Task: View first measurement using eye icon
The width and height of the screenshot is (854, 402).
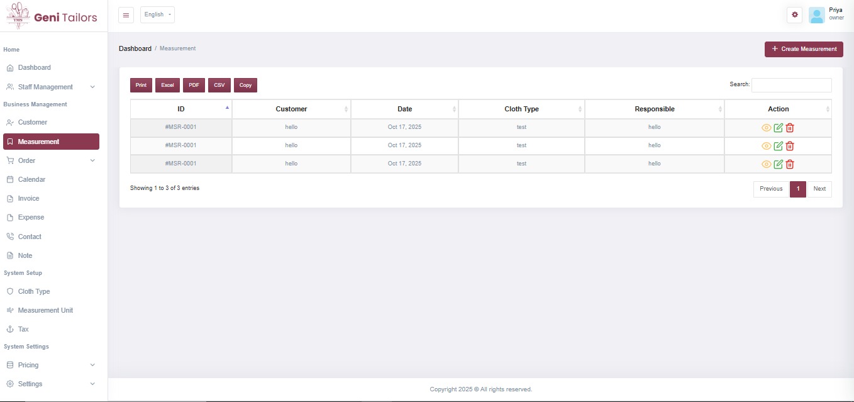Action: (x=766, y=128)
